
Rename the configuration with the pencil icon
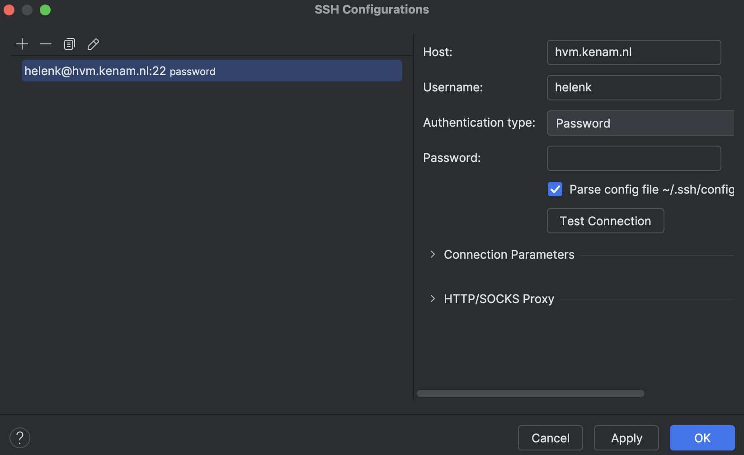click(93, 44)
